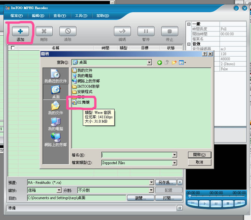Screen dimensions: 251x220
Task: Click the help question mark in Open dialog
Action: (x=205, y=54)
